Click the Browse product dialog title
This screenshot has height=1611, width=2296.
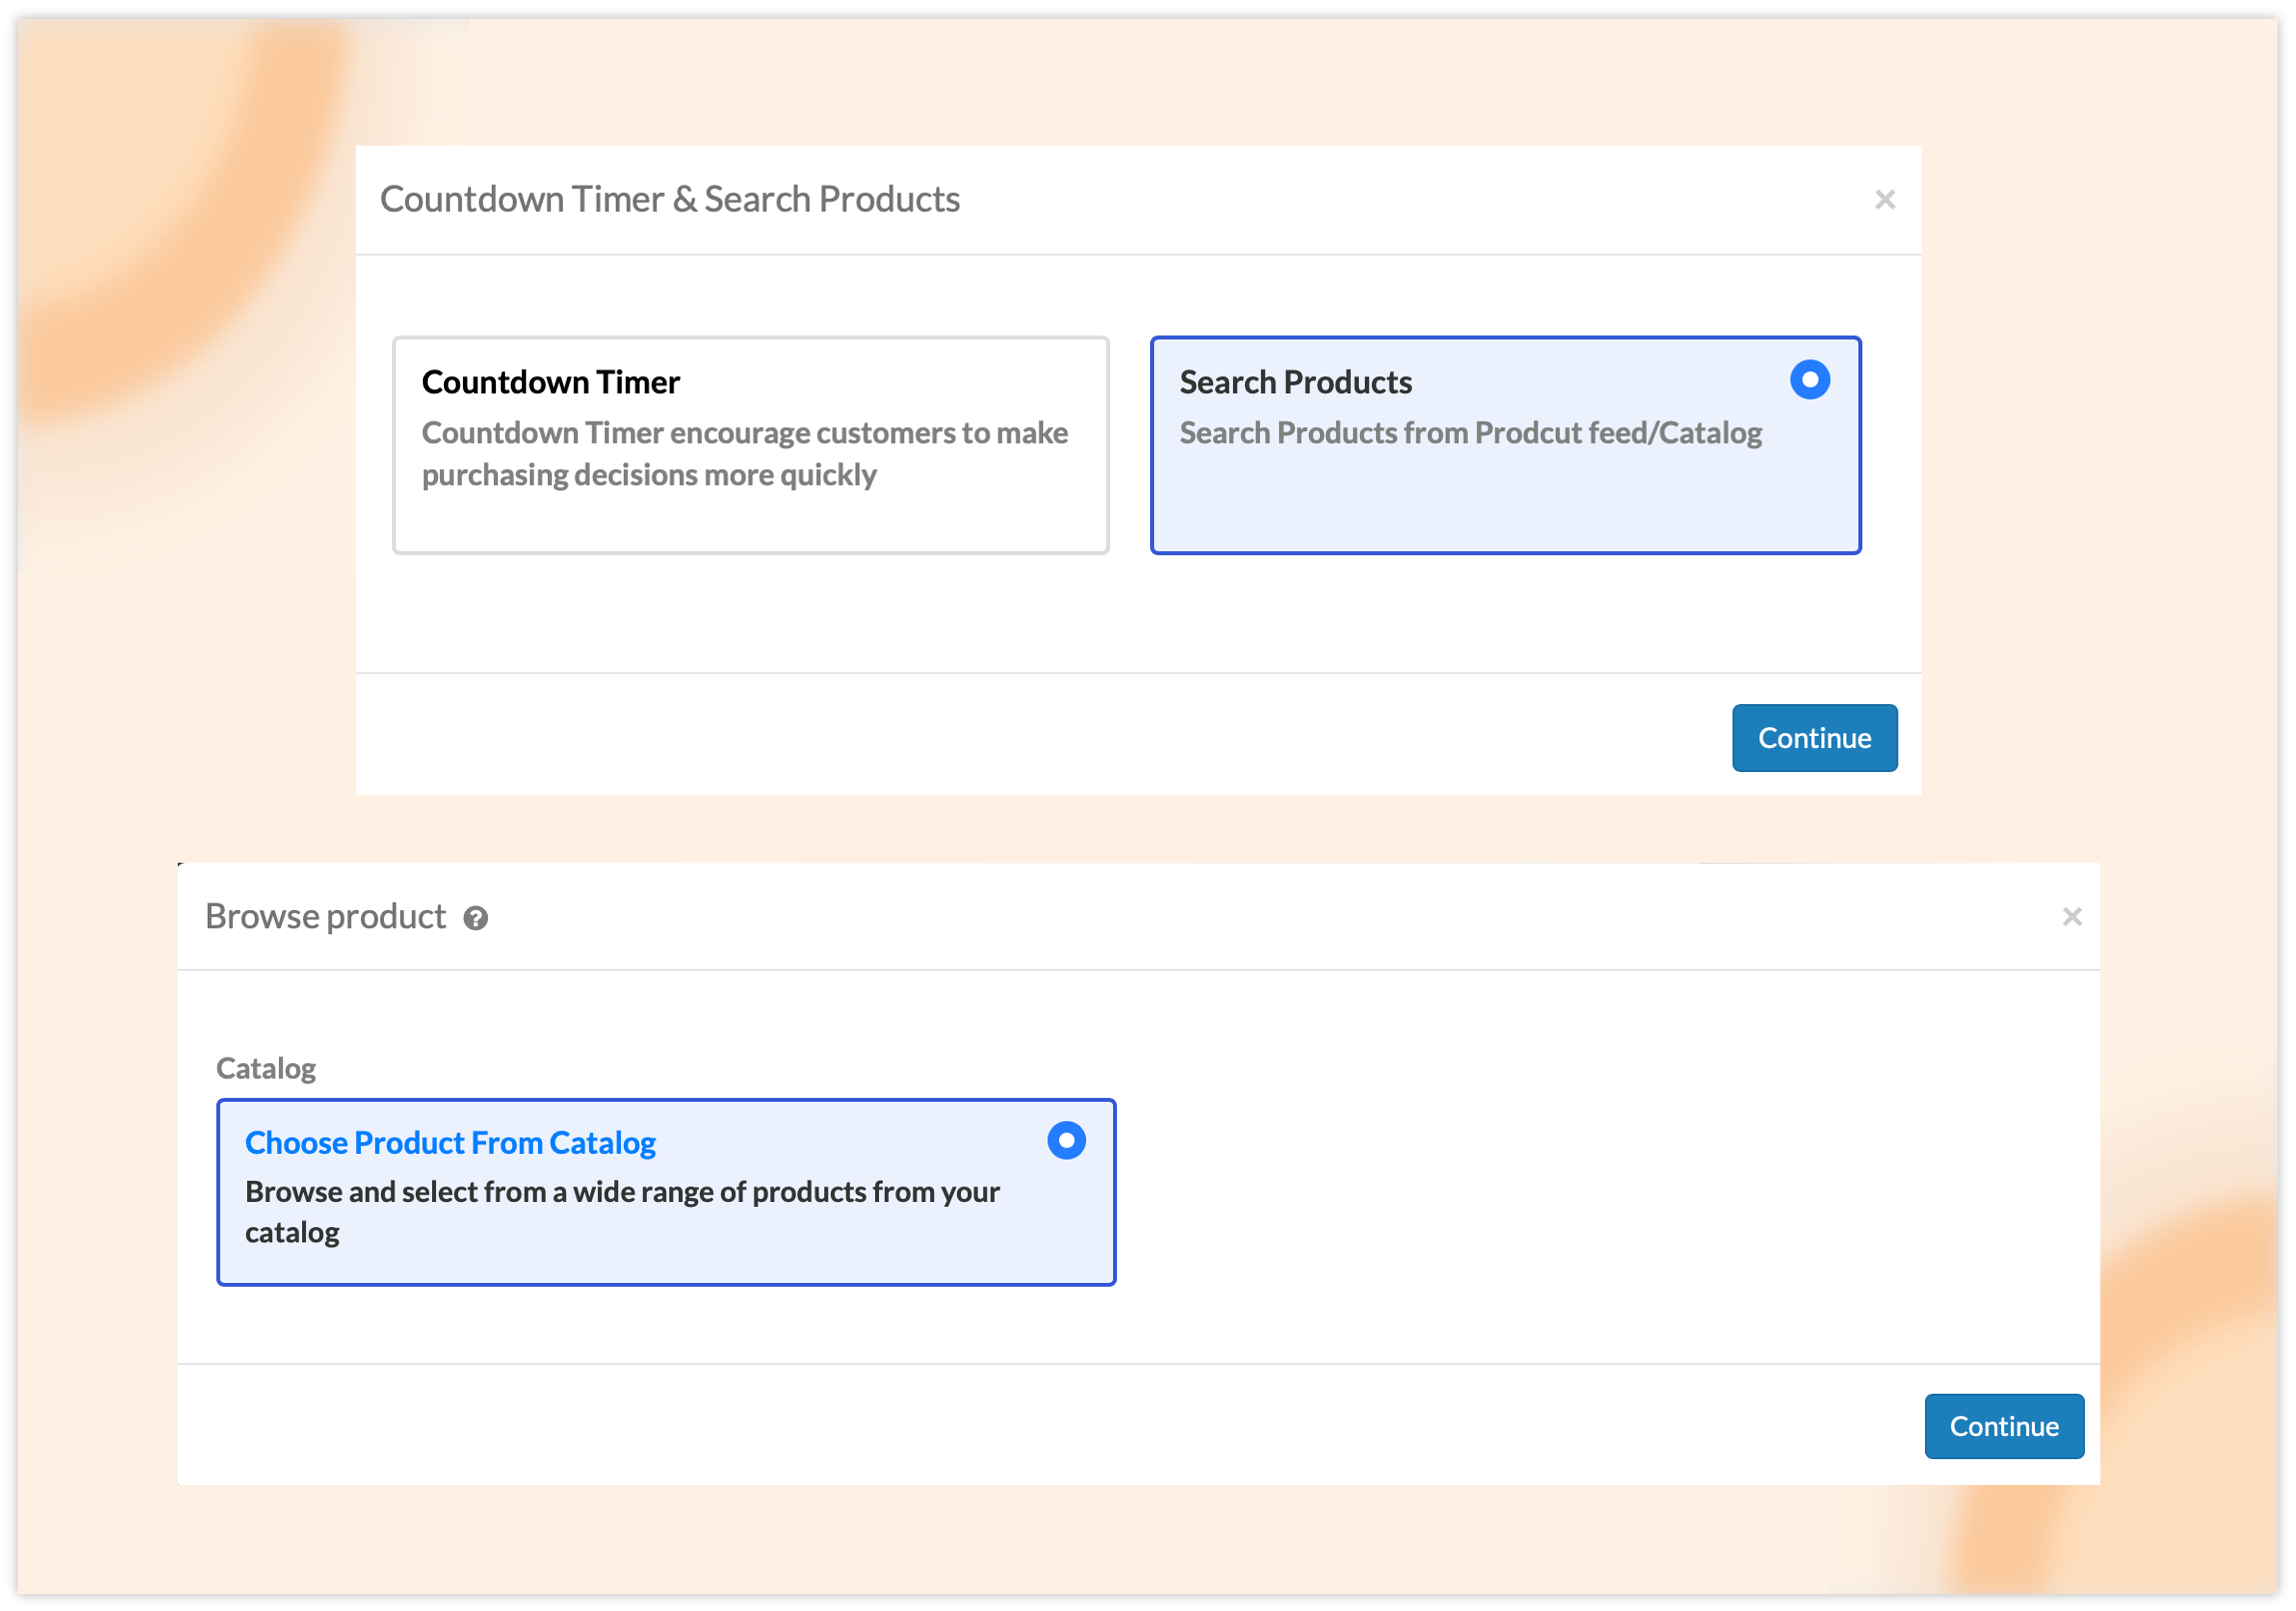click(x=325, y=916)
